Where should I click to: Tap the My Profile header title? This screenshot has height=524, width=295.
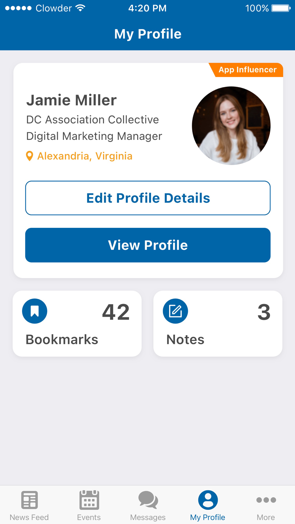148,34
